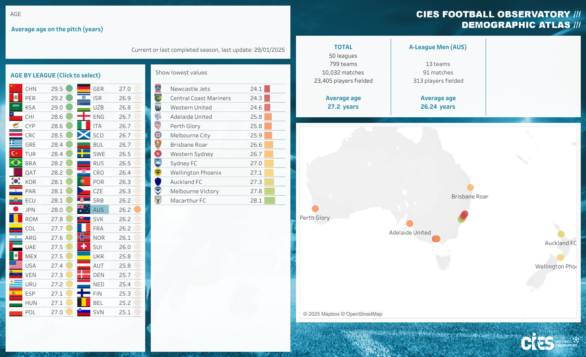This screenshot has width=586, height=357.
Task: Open the Mapbox attribution link
Action: [321, 314]
